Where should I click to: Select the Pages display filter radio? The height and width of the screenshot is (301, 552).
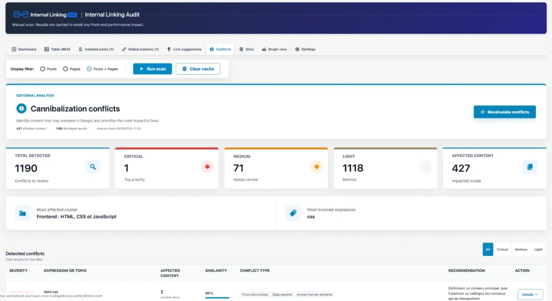point(65,69)
